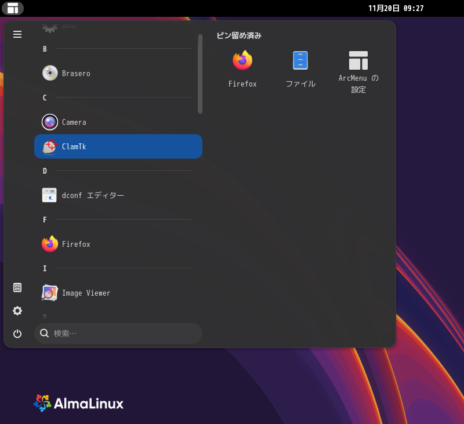Open dconf エディター from the list
The image size is (464, 424).
coord(118,195)
